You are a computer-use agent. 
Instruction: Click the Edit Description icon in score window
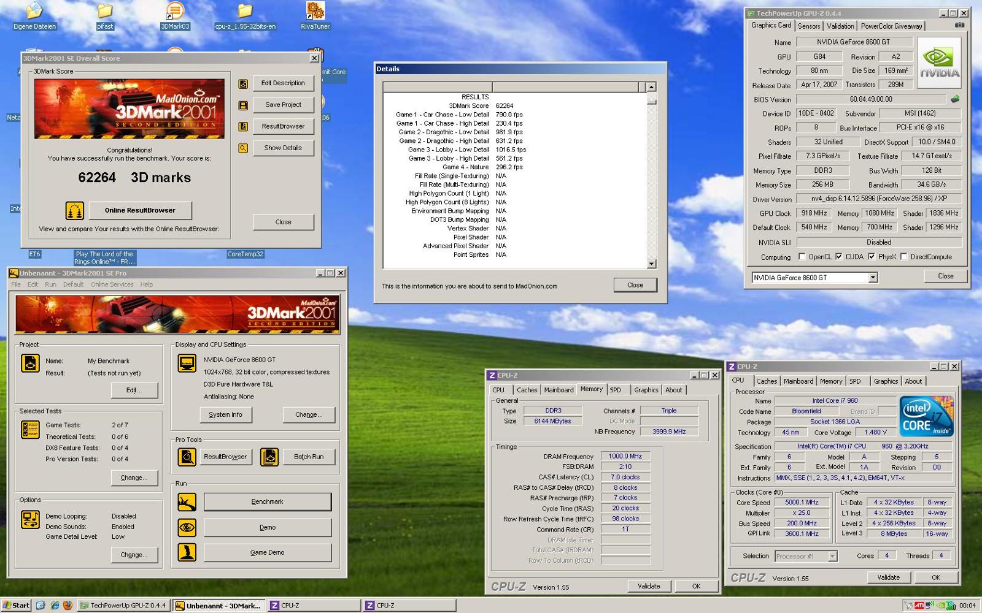tap(243, 83)
